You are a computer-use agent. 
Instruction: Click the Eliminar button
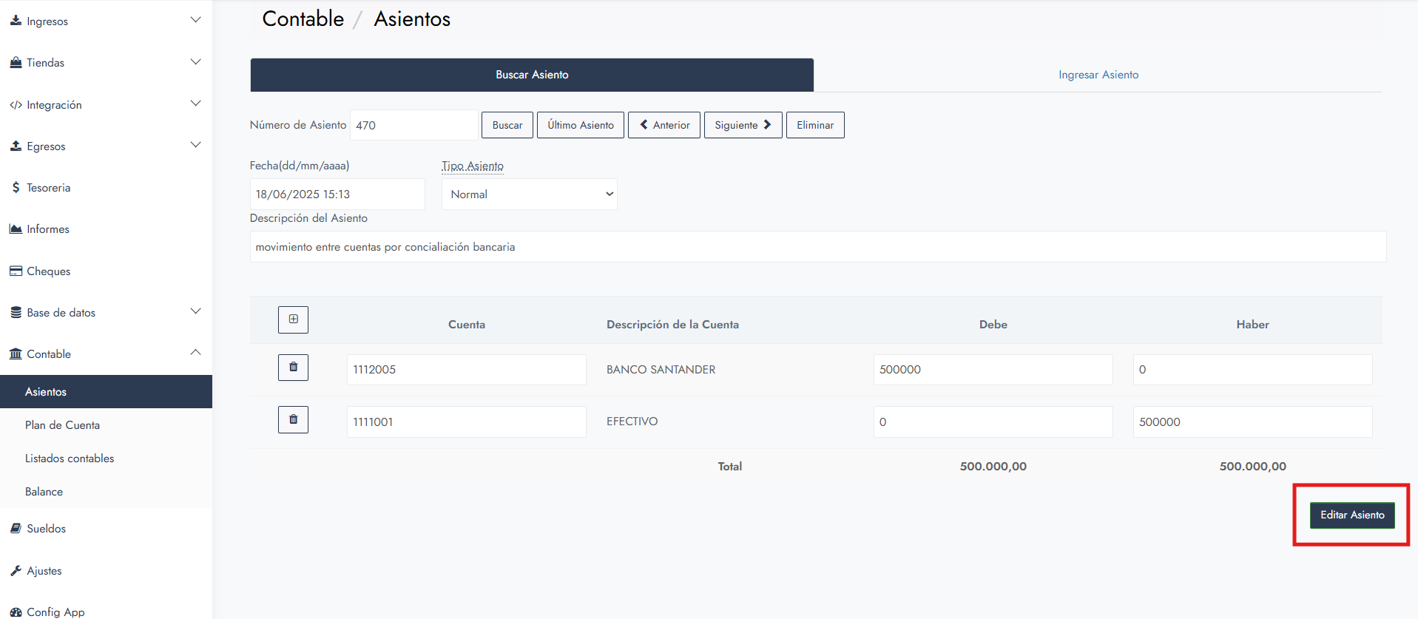814,125
